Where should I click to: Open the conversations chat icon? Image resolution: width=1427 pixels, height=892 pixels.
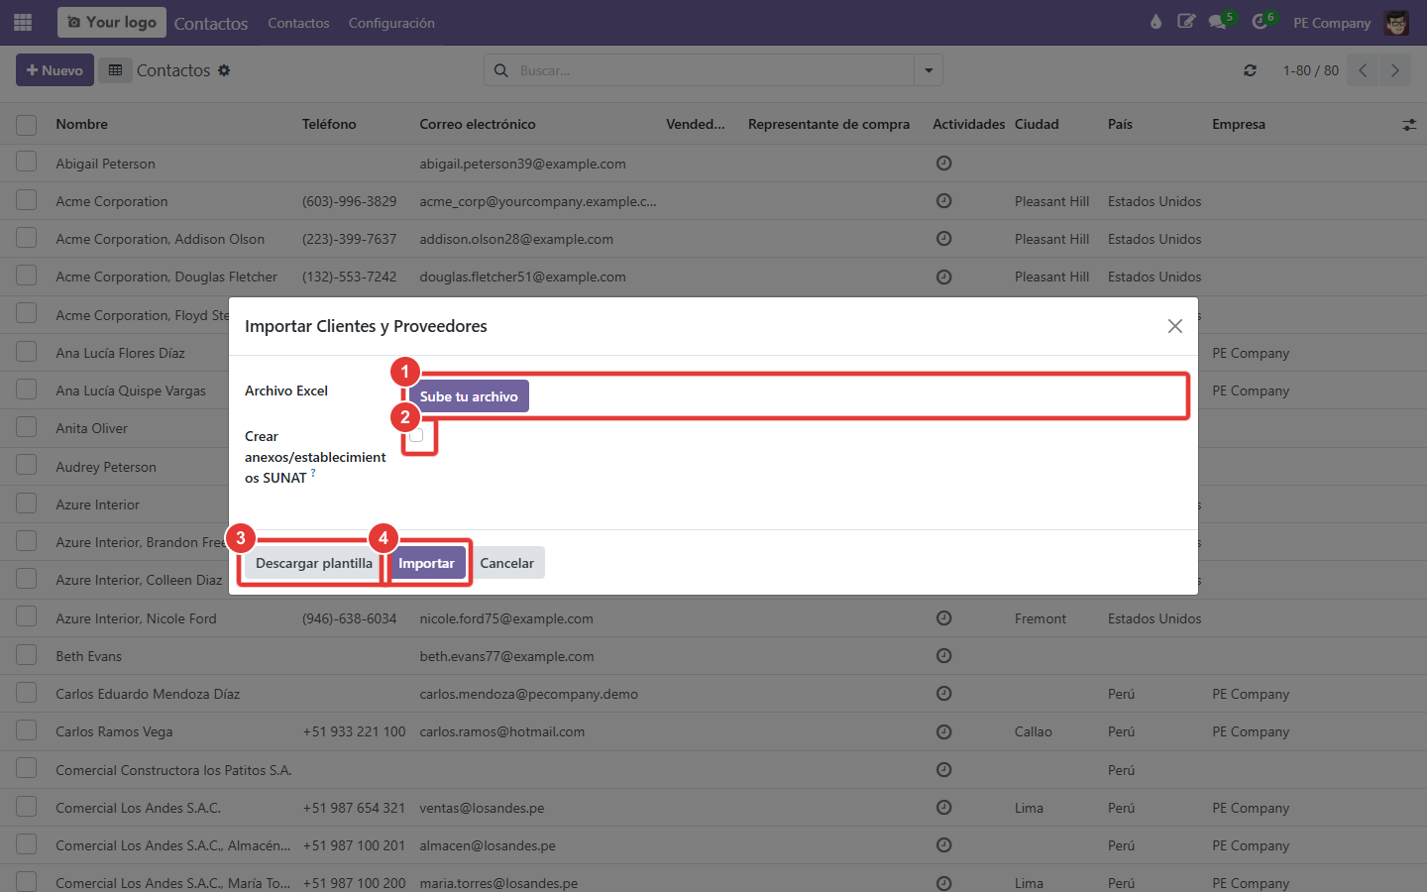[x=1218, y=22]
